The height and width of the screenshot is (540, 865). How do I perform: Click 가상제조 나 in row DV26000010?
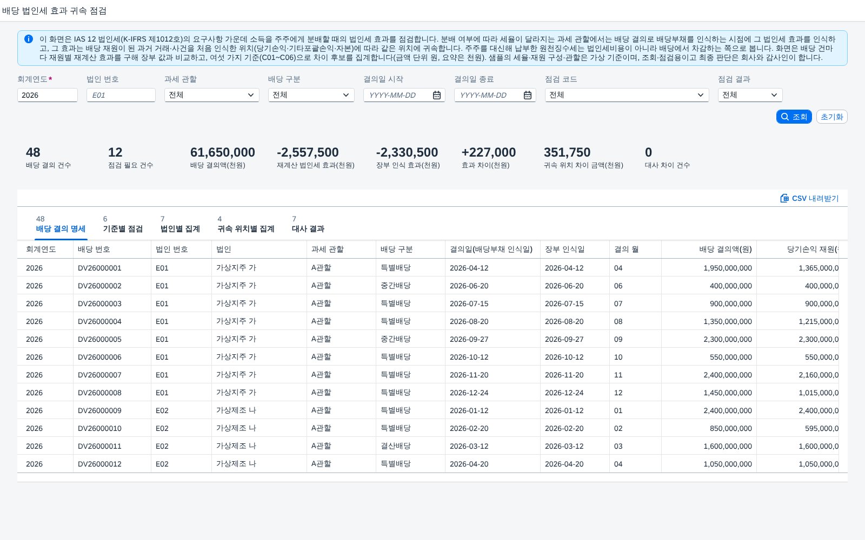(x=236, y=428)
